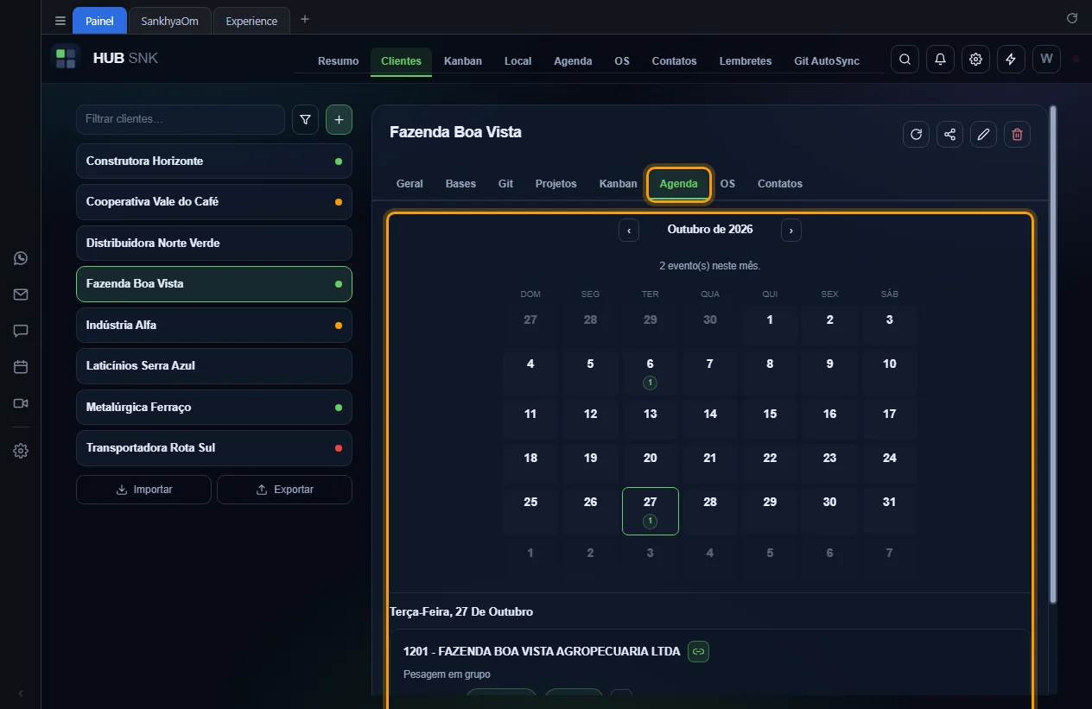Viewport: 1092px width, 709px height.
Task: Open the gear settings button in header
Action: [x=975, y=60]
